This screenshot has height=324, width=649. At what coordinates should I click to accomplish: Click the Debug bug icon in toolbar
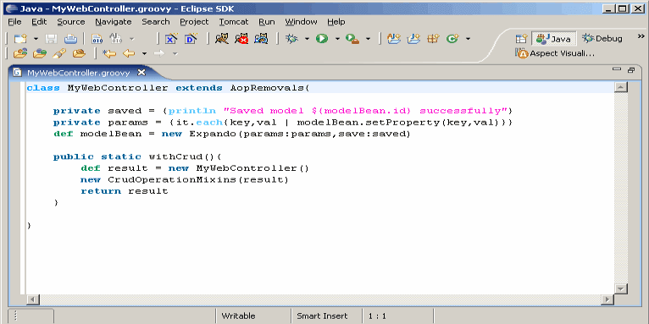tap(292, 39)
